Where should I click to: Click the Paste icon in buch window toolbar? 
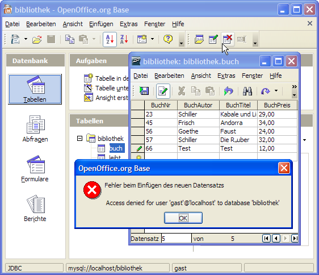pos(210,91)
